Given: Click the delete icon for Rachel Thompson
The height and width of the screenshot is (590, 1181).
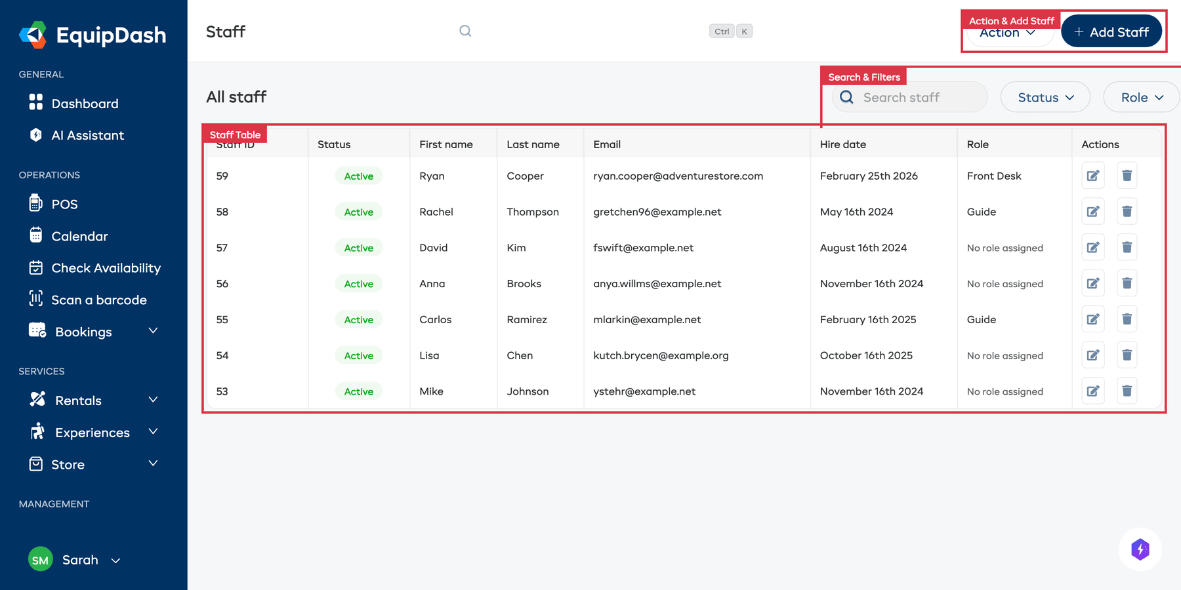Looking at the screenshot, I should point(1127,211).
